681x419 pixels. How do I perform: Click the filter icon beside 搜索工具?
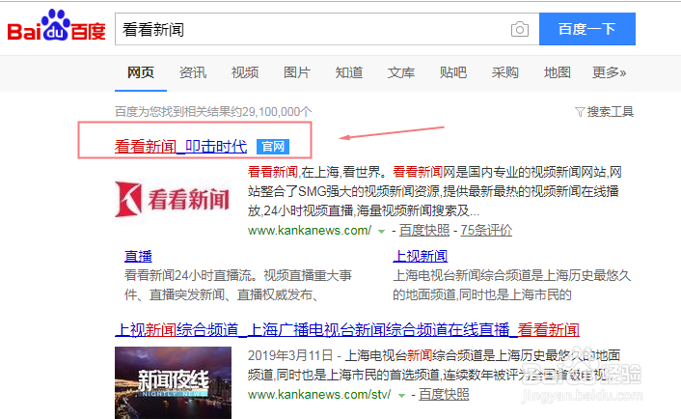(580, 112)
